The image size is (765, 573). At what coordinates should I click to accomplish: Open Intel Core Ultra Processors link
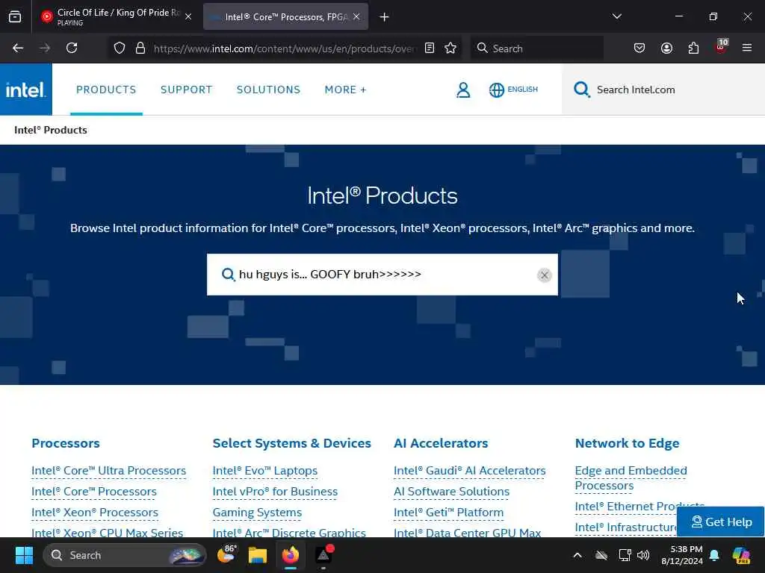click(109, 471)
